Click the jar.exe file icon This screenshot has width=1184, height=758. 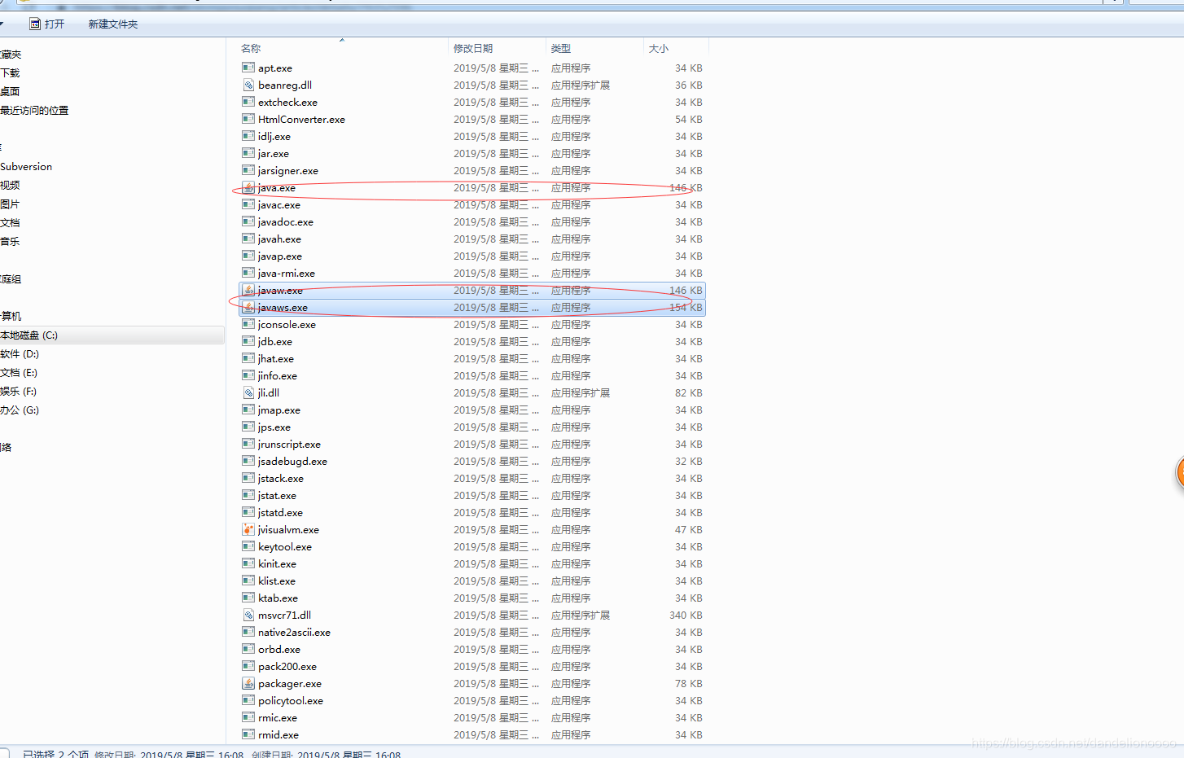[x=248, y=153]
